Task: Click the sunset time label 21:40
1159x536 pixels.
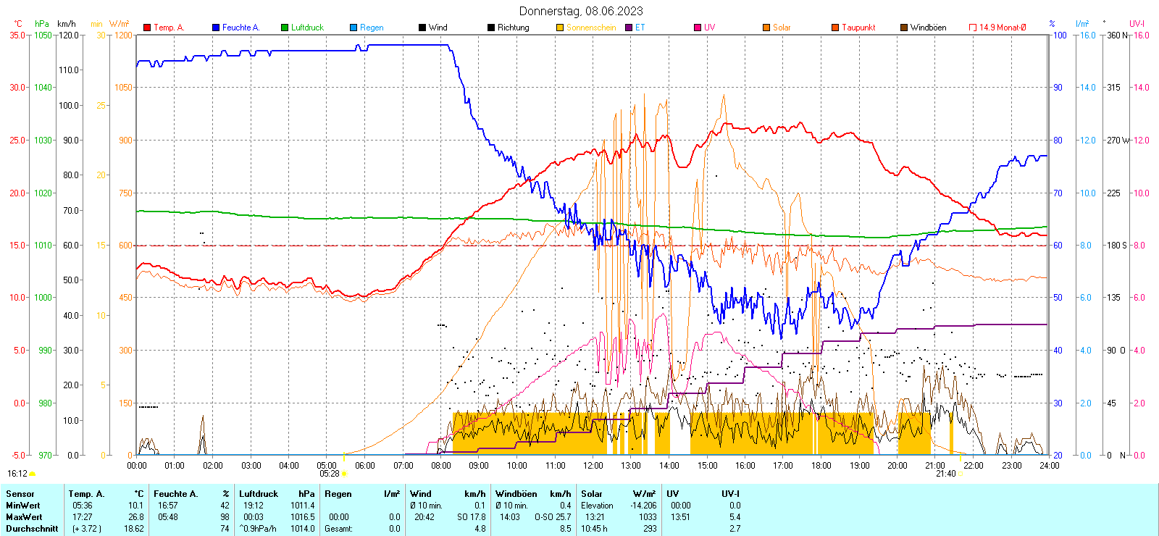Action: coord(945,474)
